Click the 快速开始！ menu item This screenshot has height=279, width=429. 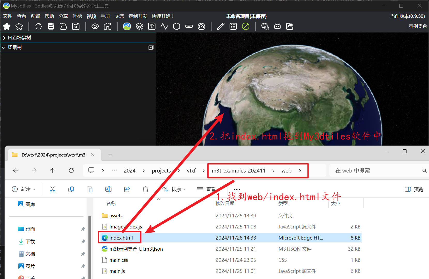pyautogui.click(x=163, y=16)
